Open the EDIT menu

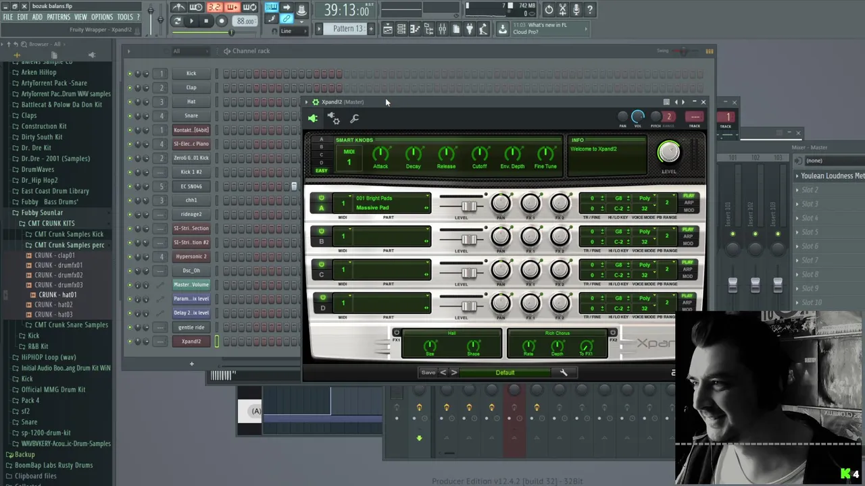click(22, 17)
